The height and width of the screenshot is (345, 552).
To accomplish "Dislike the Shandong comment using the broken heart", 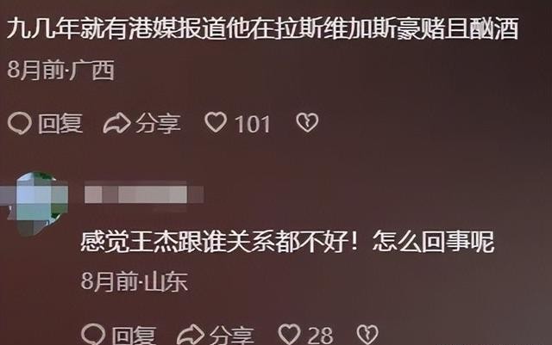I will click(367, 335).
